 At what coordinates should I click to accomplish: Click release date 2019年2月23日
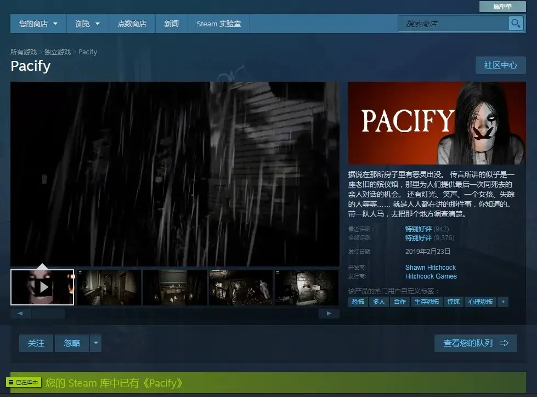tap(427, 252)
